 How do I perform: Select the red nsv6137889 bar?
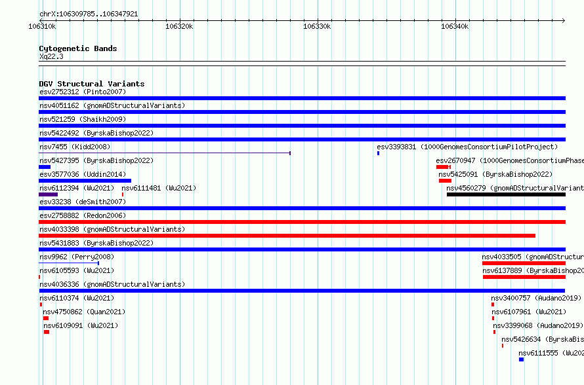524,277
